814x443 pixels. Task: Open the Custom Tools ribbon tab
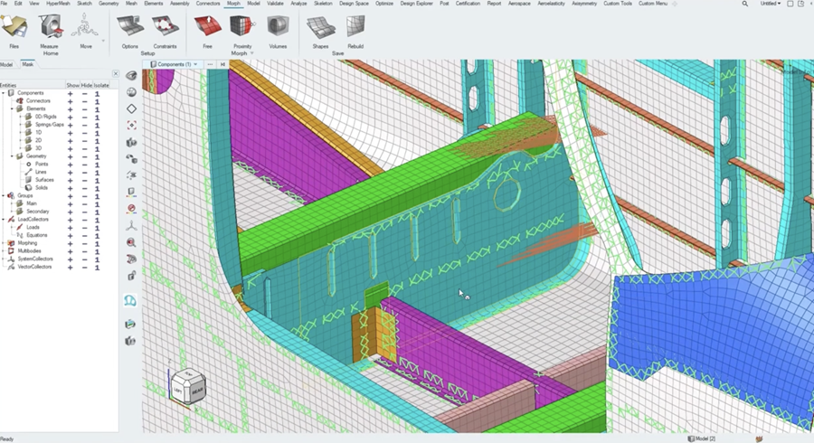617,4
